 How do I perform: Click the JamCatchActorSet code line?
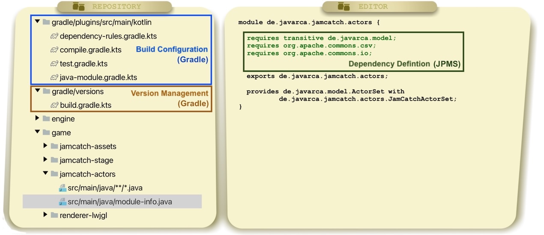click(368, 99)
